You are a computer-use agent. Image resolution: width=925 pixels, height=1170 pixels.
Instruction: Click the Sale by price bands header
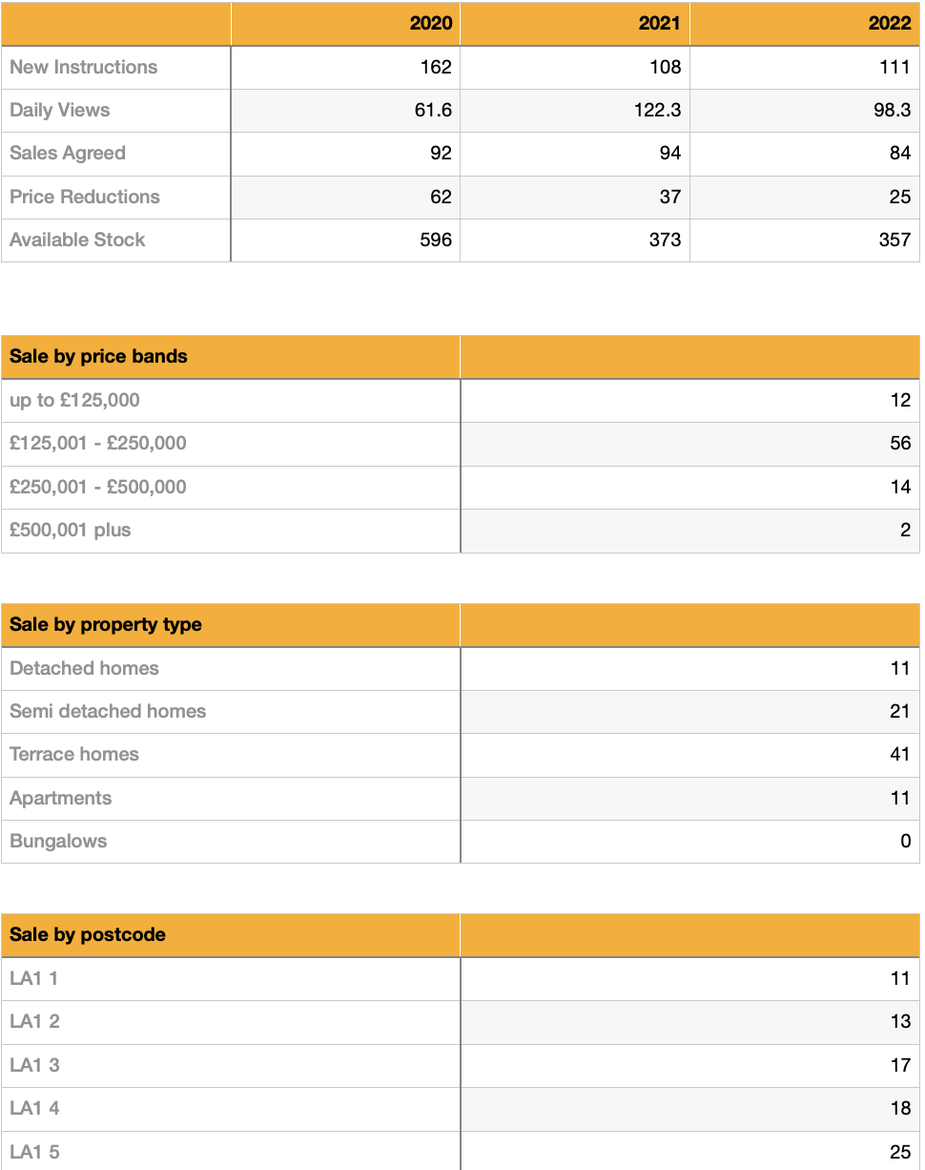click(98, 357)
